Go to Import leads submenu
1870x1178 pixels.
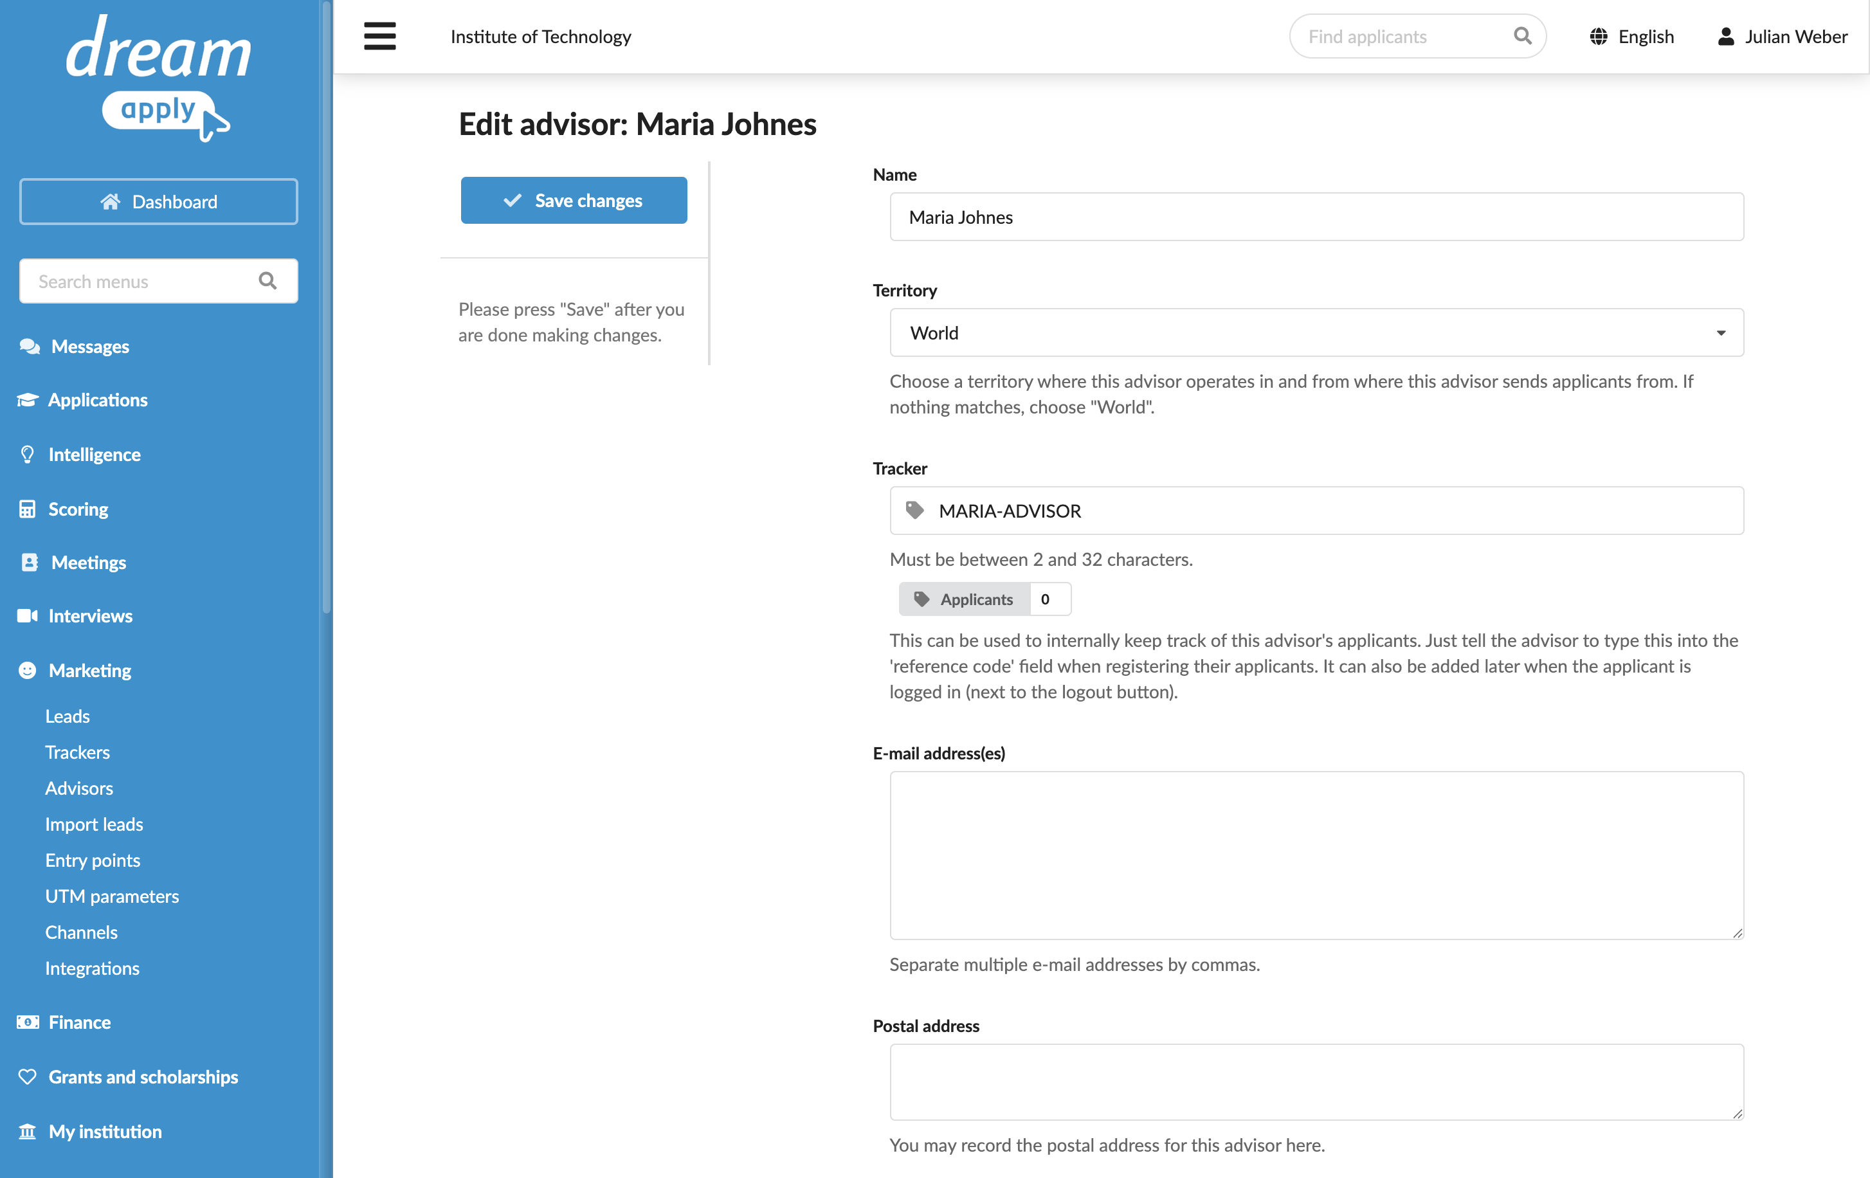(94, 824)
